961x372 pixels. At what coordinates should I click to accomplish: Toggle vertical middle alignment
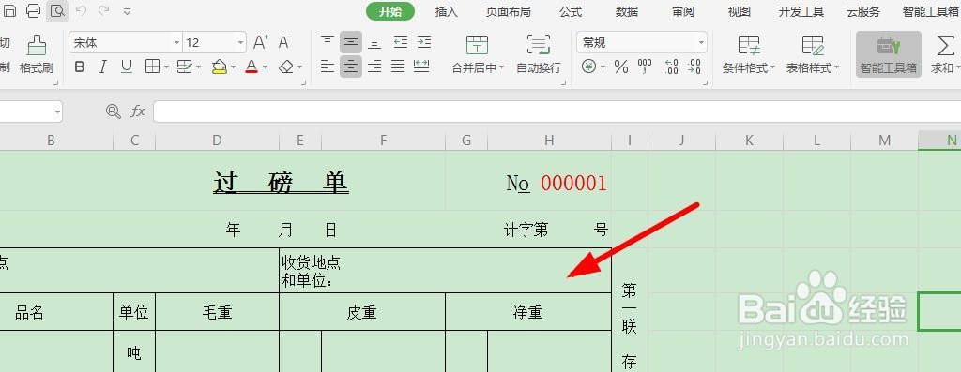351,42
